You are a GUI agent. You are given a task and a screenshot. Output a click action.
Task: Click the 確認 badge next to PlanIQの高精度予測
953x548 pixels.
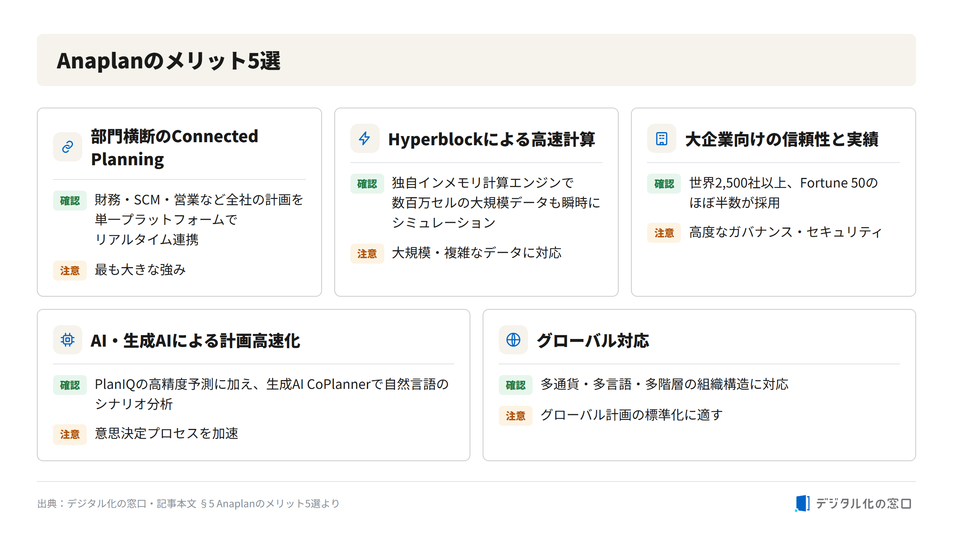tap(70, 385)
